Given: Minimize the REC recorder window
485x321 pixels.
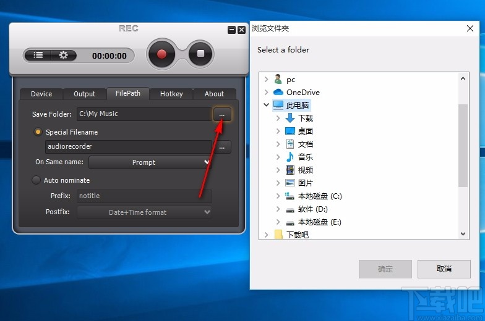Looking at the screenshot, I should [231, 30].
